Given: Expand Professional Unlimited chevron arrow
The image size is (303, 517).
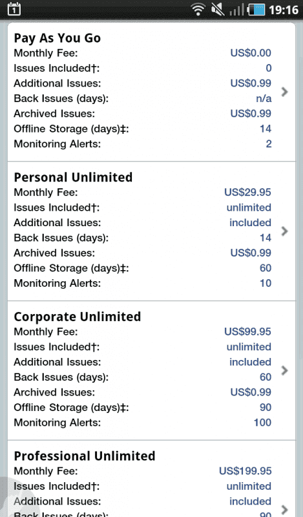Looking at the screenshot, I should coord(284,510).
